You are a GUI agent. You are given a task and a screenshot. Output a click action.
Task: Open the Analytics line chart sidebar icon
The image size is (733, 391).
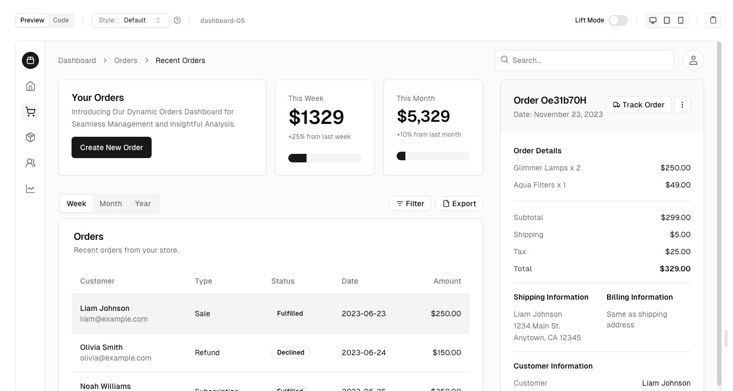[30, 189]
